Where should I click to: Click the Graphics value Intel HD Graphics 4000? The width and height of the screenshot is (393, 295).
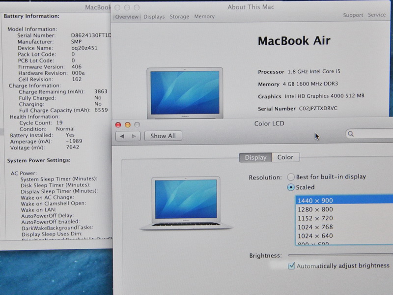pyautogui.click(x=324, y=96)
